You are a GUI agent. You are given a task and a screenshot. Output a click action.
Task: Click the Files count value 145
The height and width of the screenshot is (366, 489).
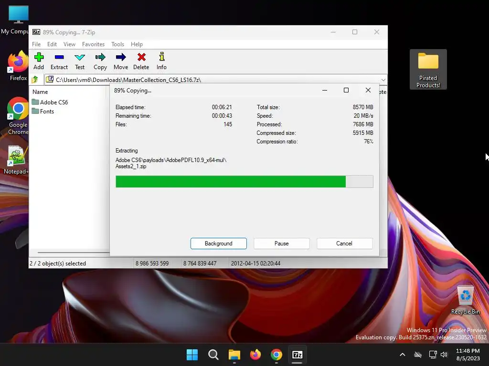(x=228, y=124)
